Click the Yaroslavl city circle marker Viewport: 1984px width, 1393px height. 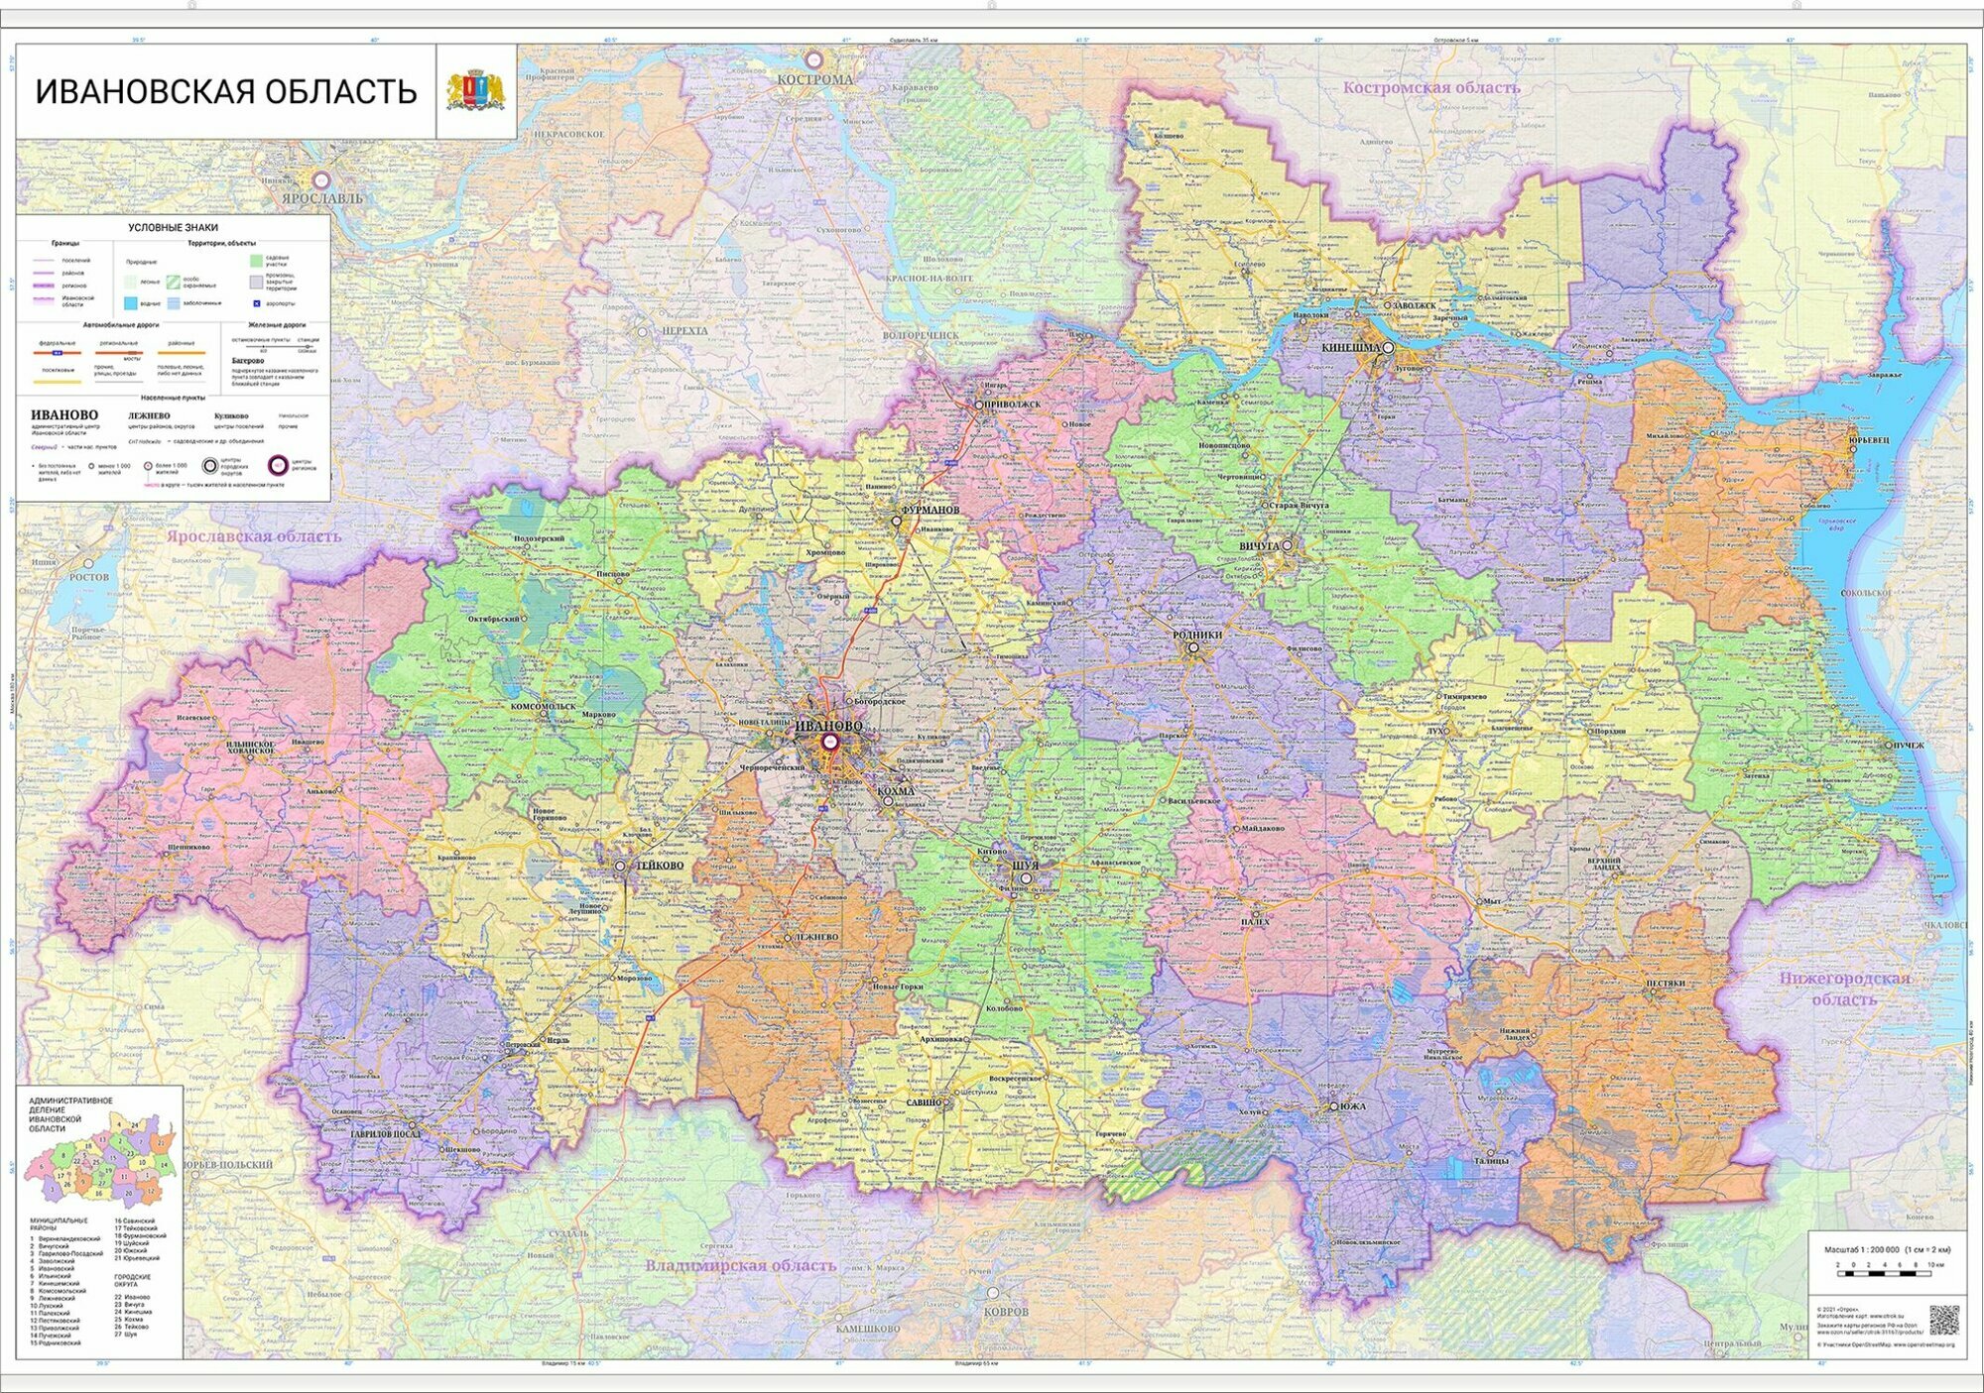321,180
